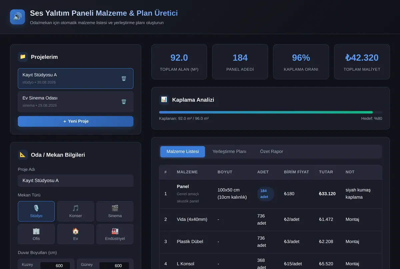Click the speaker app logo icon
This screenshot has width=400, height=269.
[x=17, y=17]
